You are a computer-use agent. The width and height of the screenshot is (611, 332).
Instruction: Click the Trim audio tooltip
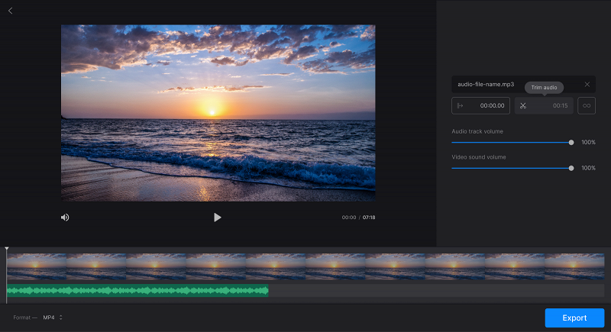tap(544, 88)
